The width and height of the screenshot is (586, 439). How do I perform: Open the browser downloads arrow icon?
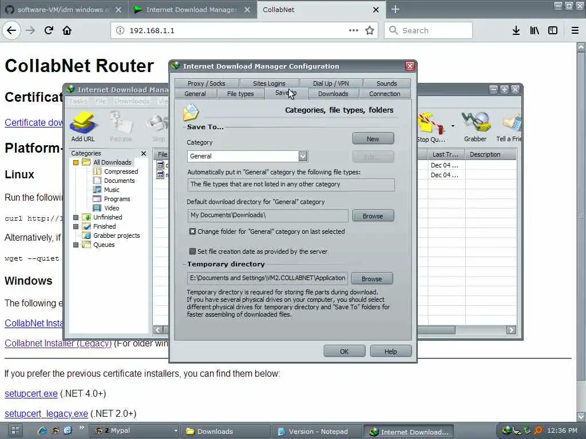click(516, 30)
